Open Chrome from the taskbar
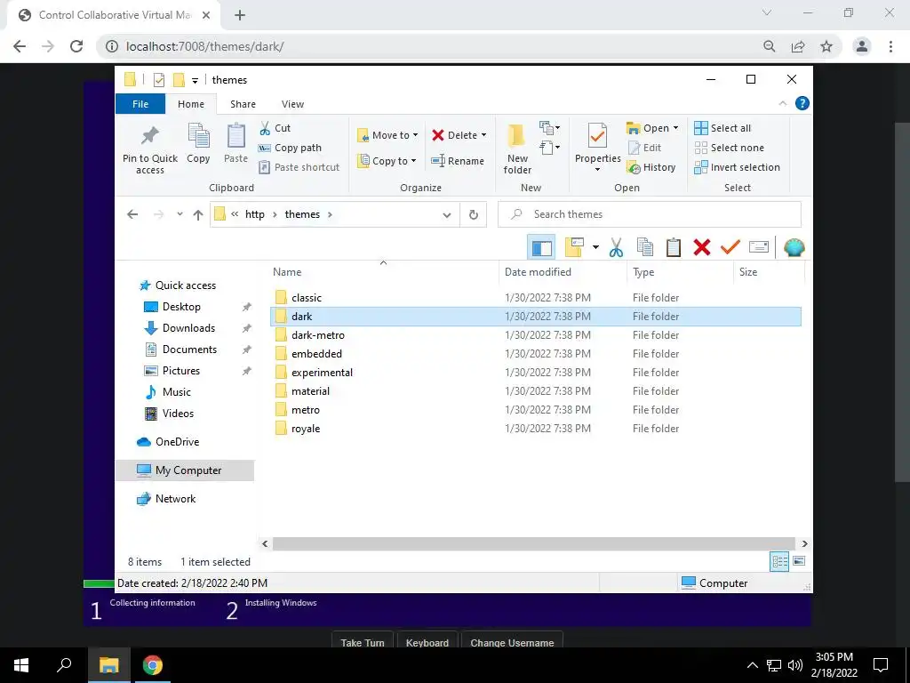 [x=153, y=665]
